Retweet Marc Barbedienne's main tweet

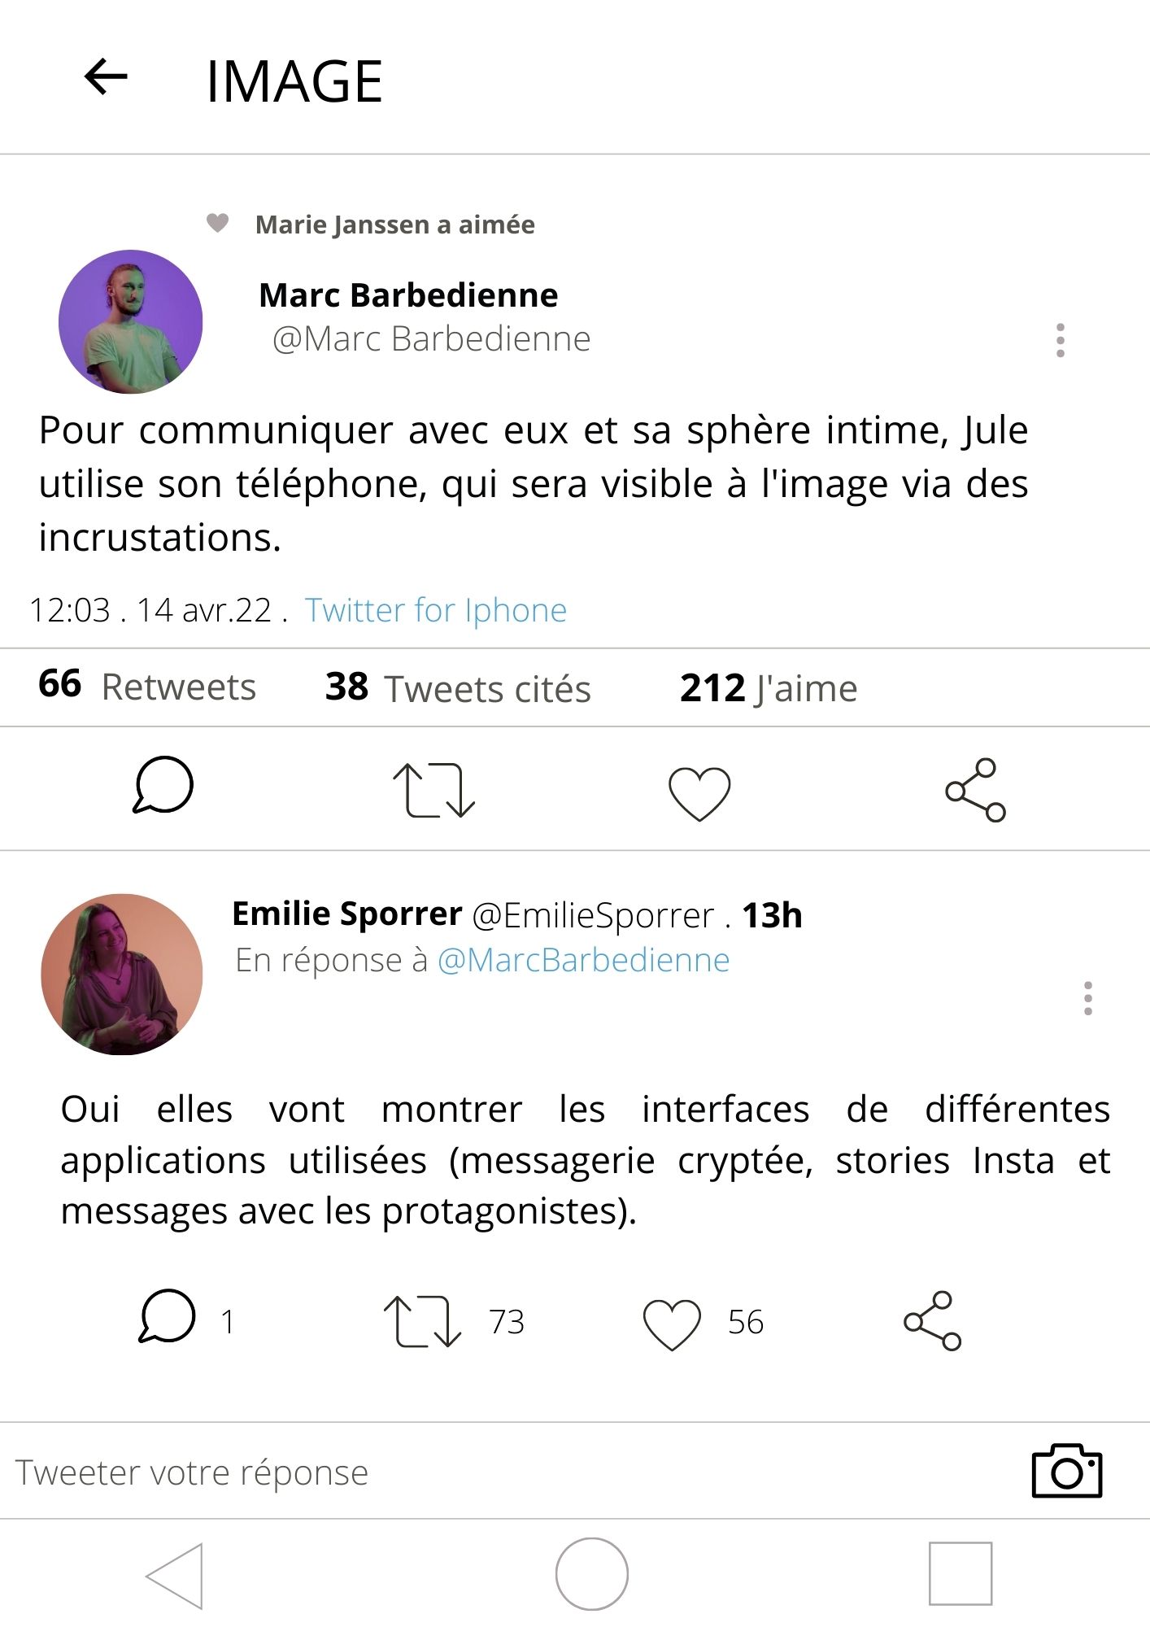(x=433, y=790)
